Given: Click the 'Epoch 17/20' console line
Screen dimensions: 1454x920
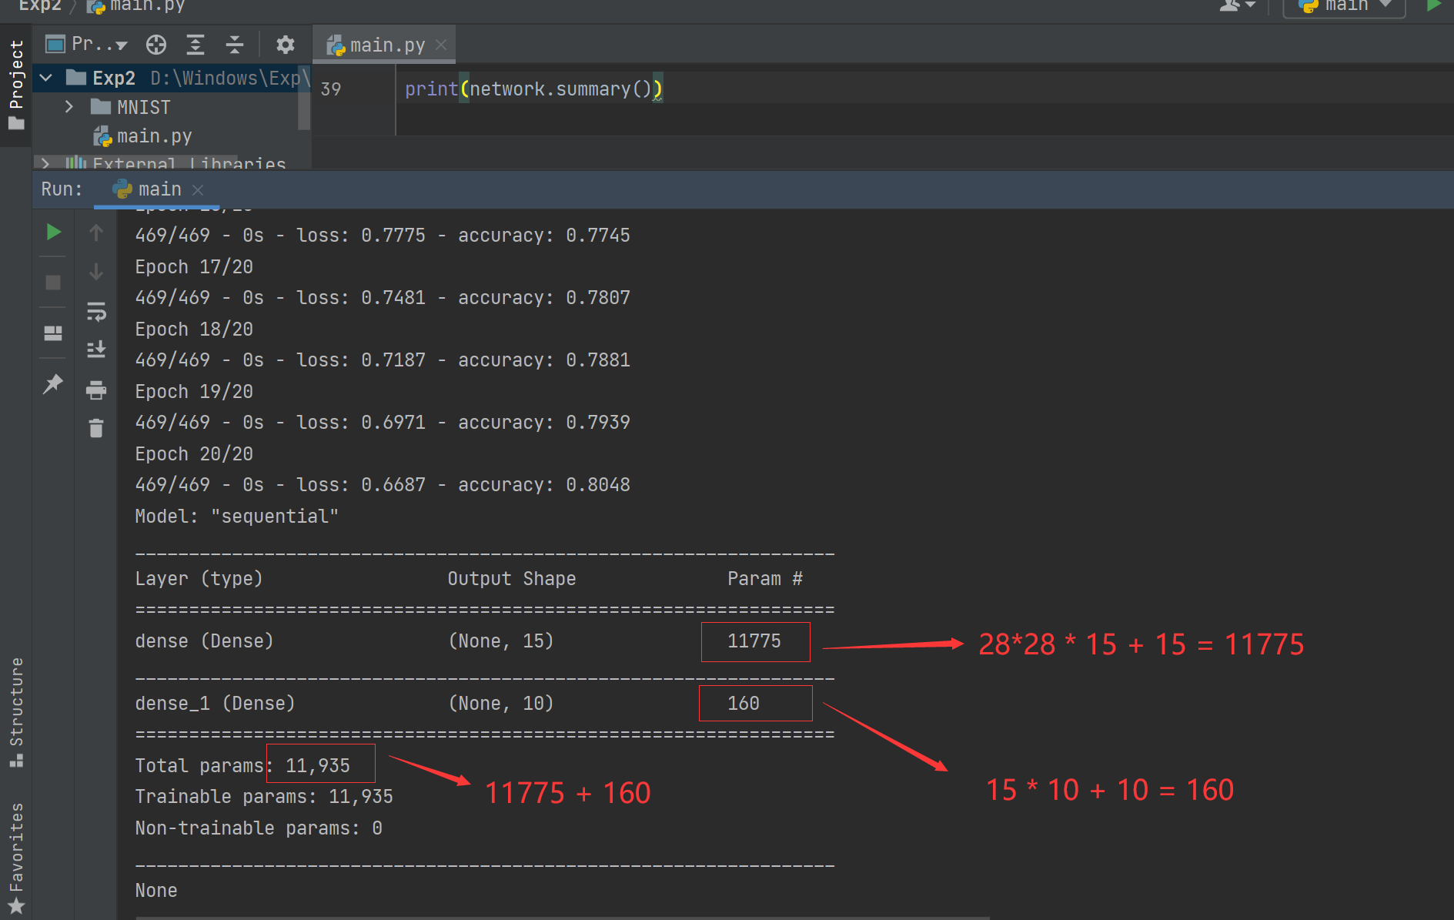Looking at the screenshot, I should coord(194,267).
